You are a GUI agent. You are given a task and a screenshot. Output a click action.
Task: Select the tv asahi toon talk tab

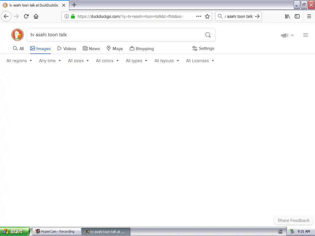[34, 5]
